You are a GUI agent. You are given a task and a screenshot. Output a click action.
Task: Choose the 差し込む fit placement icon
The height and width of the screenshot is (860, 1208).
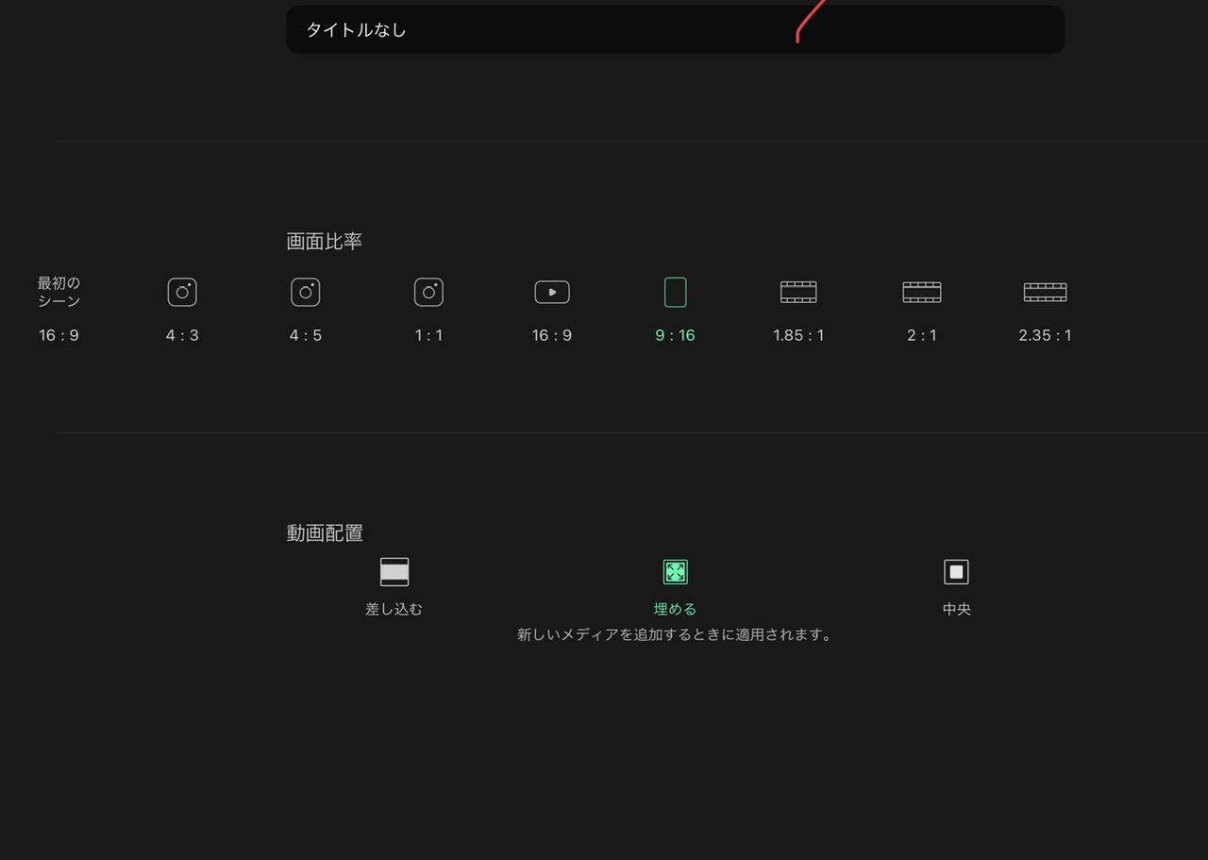[x=394, y=572]
